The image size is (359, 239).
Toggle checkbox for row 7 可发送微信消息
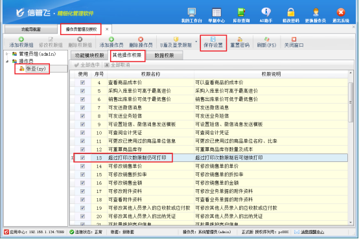click(83, 108)
